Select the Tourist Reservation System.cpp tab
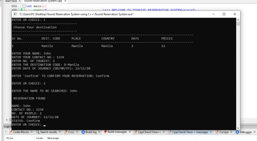Image resolution: width=257 pixels, height=141 pixels. 43,1
